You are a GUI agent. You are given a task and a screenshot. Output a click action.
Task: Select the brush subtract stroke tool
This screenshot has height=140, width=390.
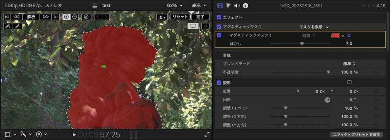click(17, 26)
